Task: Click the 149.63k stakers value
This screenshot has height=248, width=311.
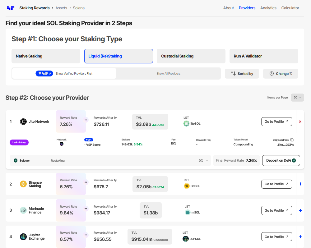Action: [x=127, y=145]
